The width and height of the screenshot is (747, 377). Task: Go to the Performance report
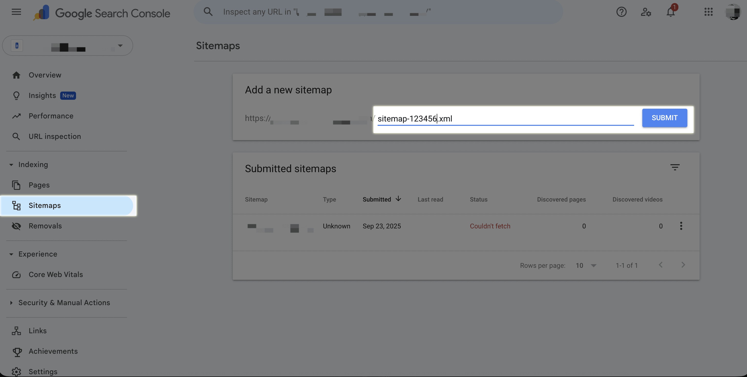click(51, 116)
